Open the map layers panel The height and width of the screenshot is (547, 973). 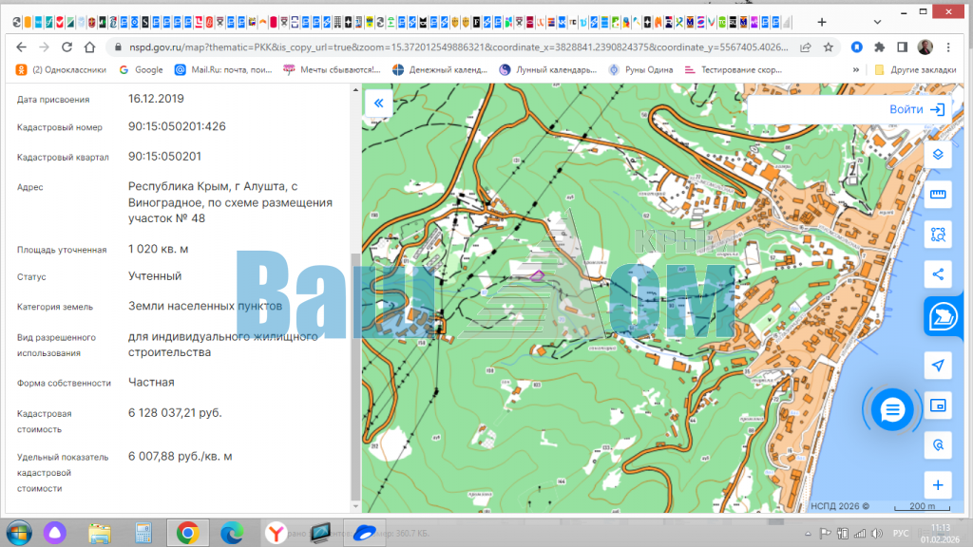click(x=938, y=155)
